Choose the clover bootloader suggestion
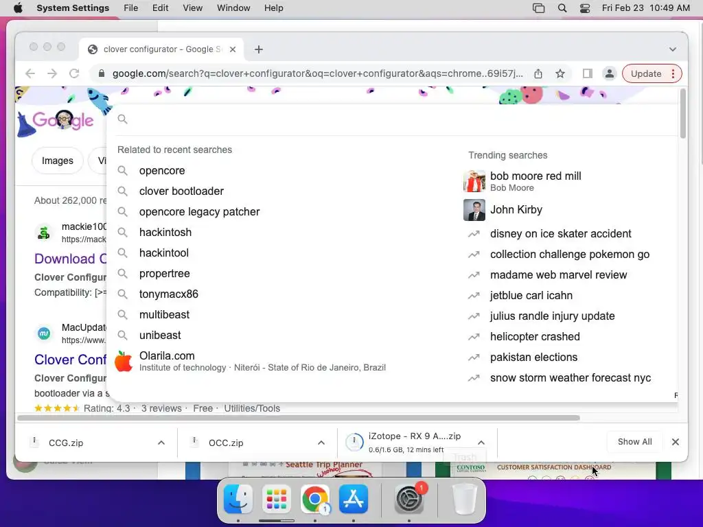 coord(181,191)
